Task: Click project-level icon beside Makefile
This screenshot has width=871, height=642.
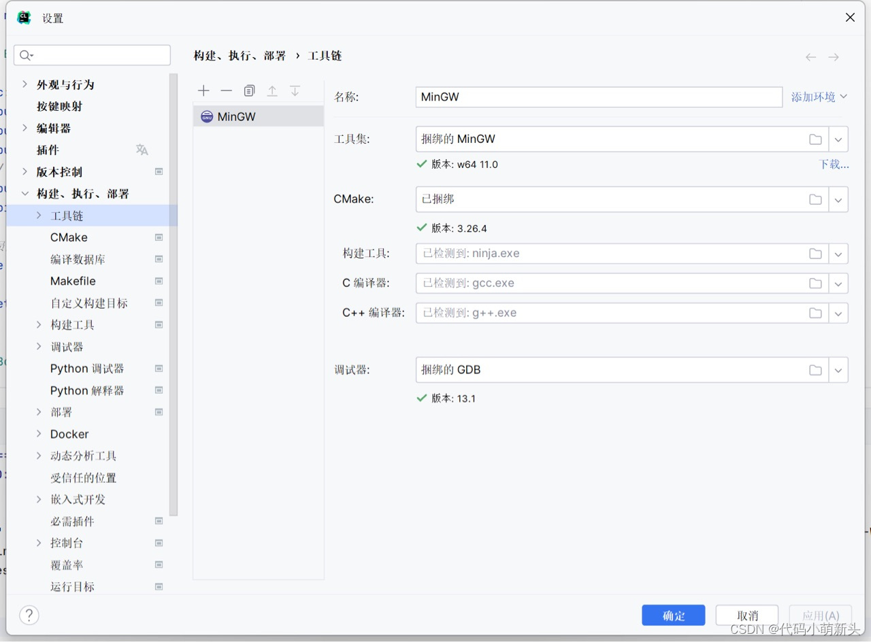Action: point(159,281)
